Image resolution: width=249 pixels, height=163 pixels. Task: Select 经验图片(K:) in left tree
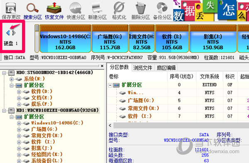(x=46, y=154)
